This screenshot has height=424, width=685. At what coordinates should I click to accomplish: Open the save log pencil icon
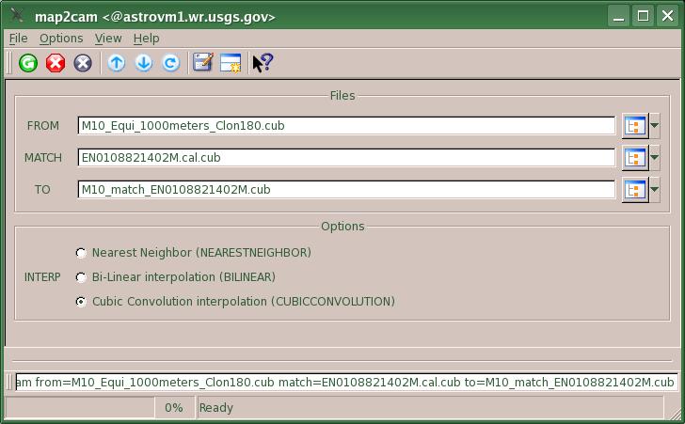(202, 63)
